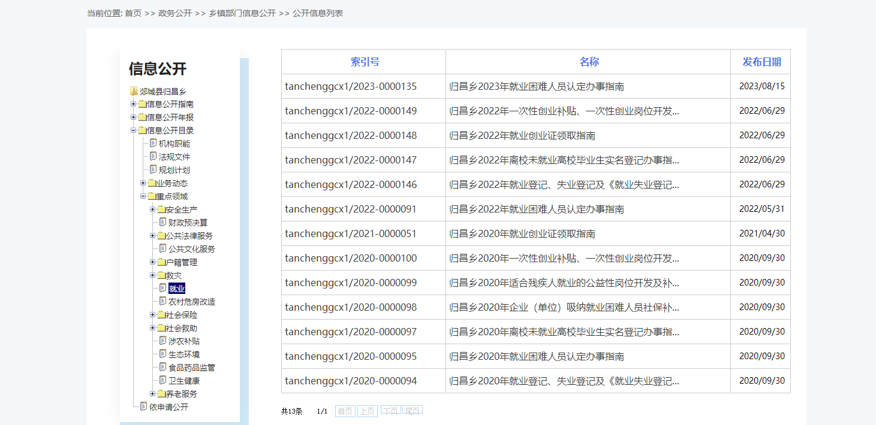The image size is (876, 425).
Task: Click the folder icon beside 社会保险
Action: click(161, 315)
